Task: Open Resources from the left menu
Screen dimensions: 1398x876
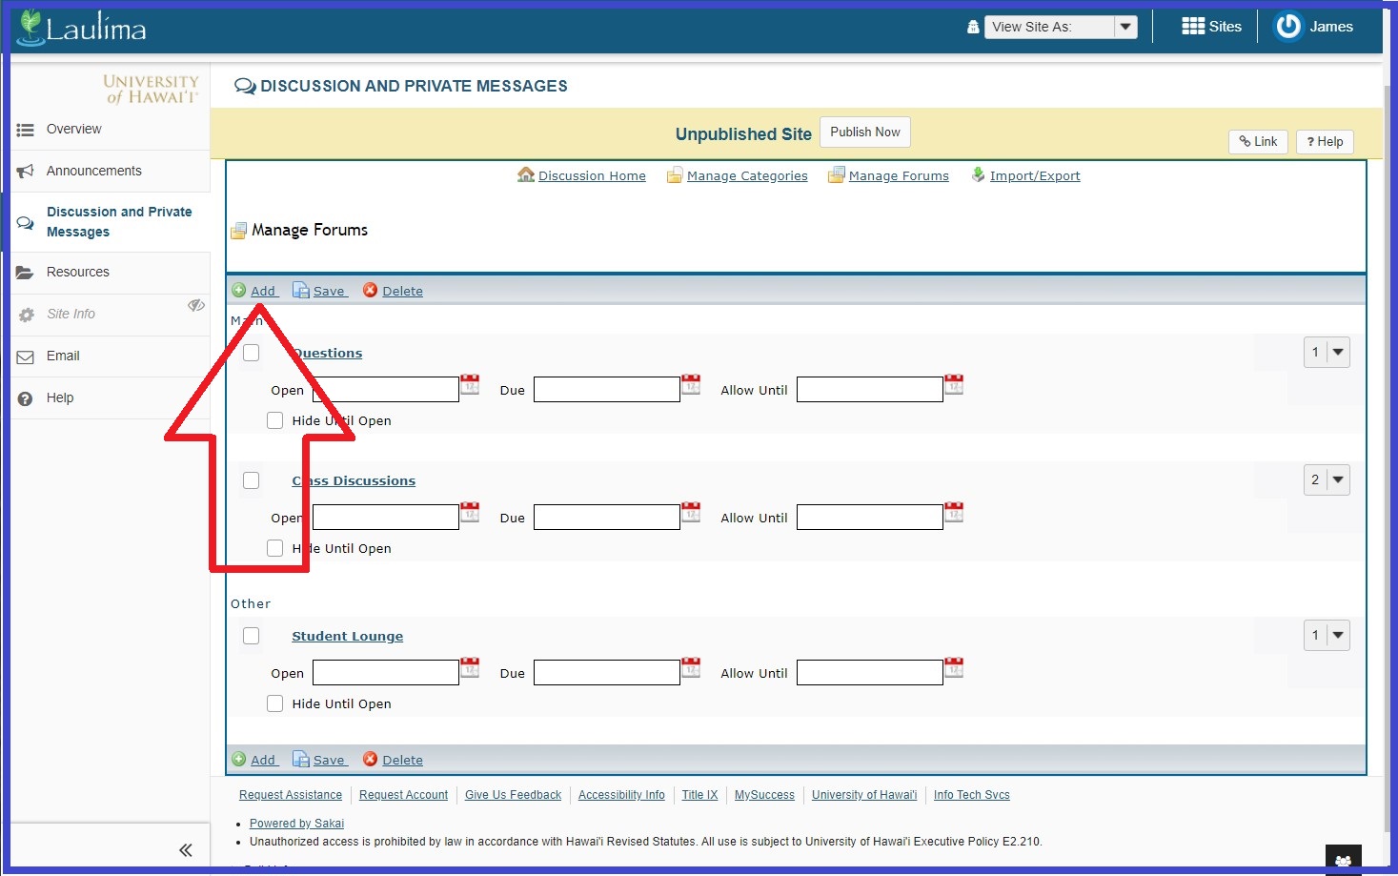Action: 78,272
